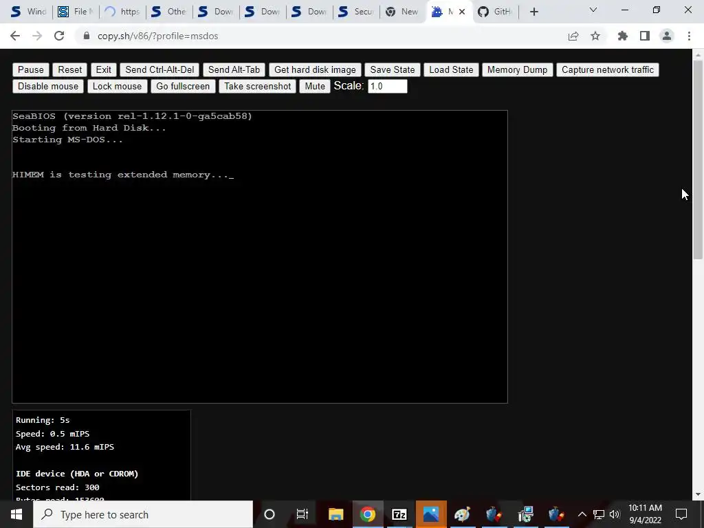Click Capture network traffic button
The width and height of the screenshot is (704, 528).
pos(608,69)
